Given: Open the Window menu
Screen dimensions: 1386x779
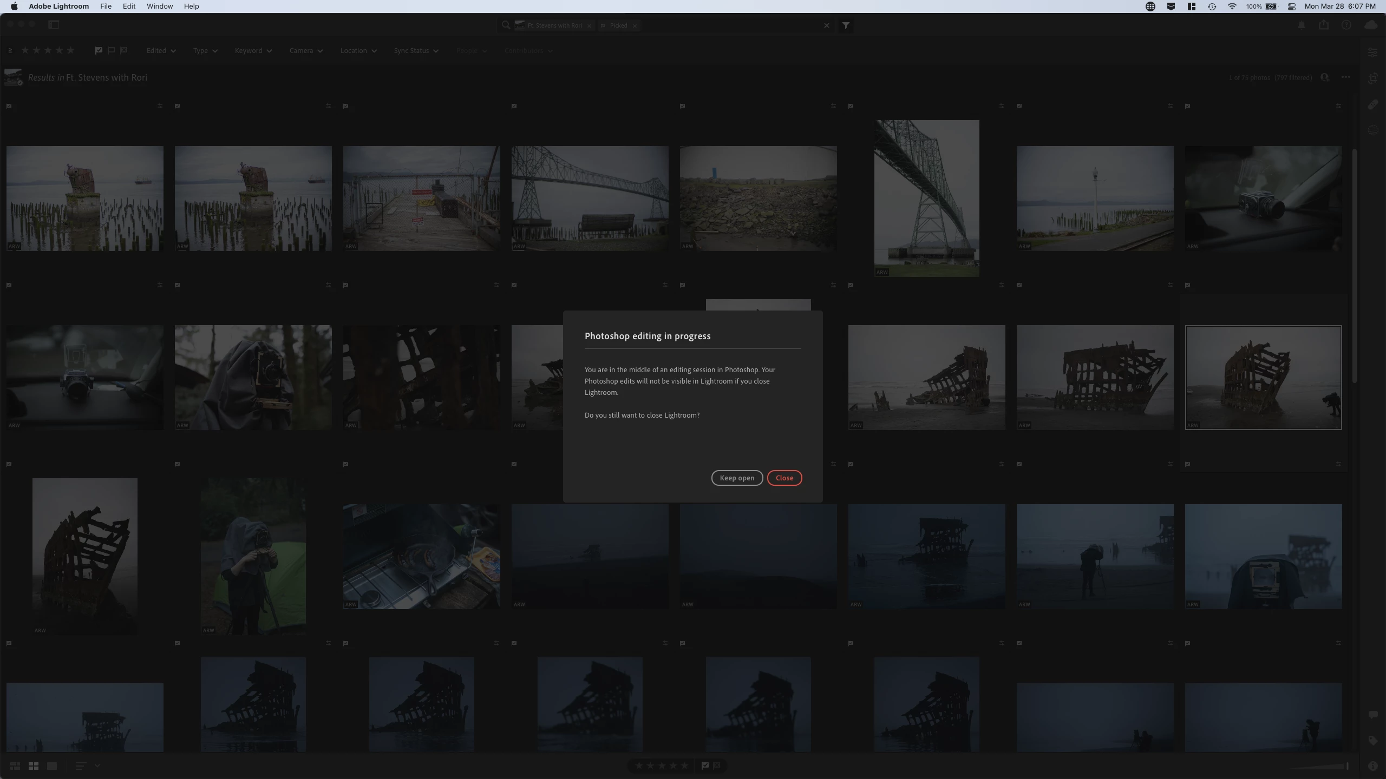Looking at the screenshot, I should coord(160,6).
